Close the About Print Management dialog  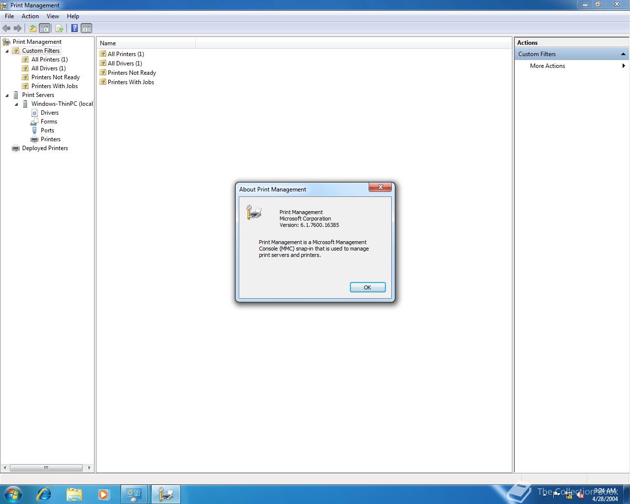[x=380, y=187]
